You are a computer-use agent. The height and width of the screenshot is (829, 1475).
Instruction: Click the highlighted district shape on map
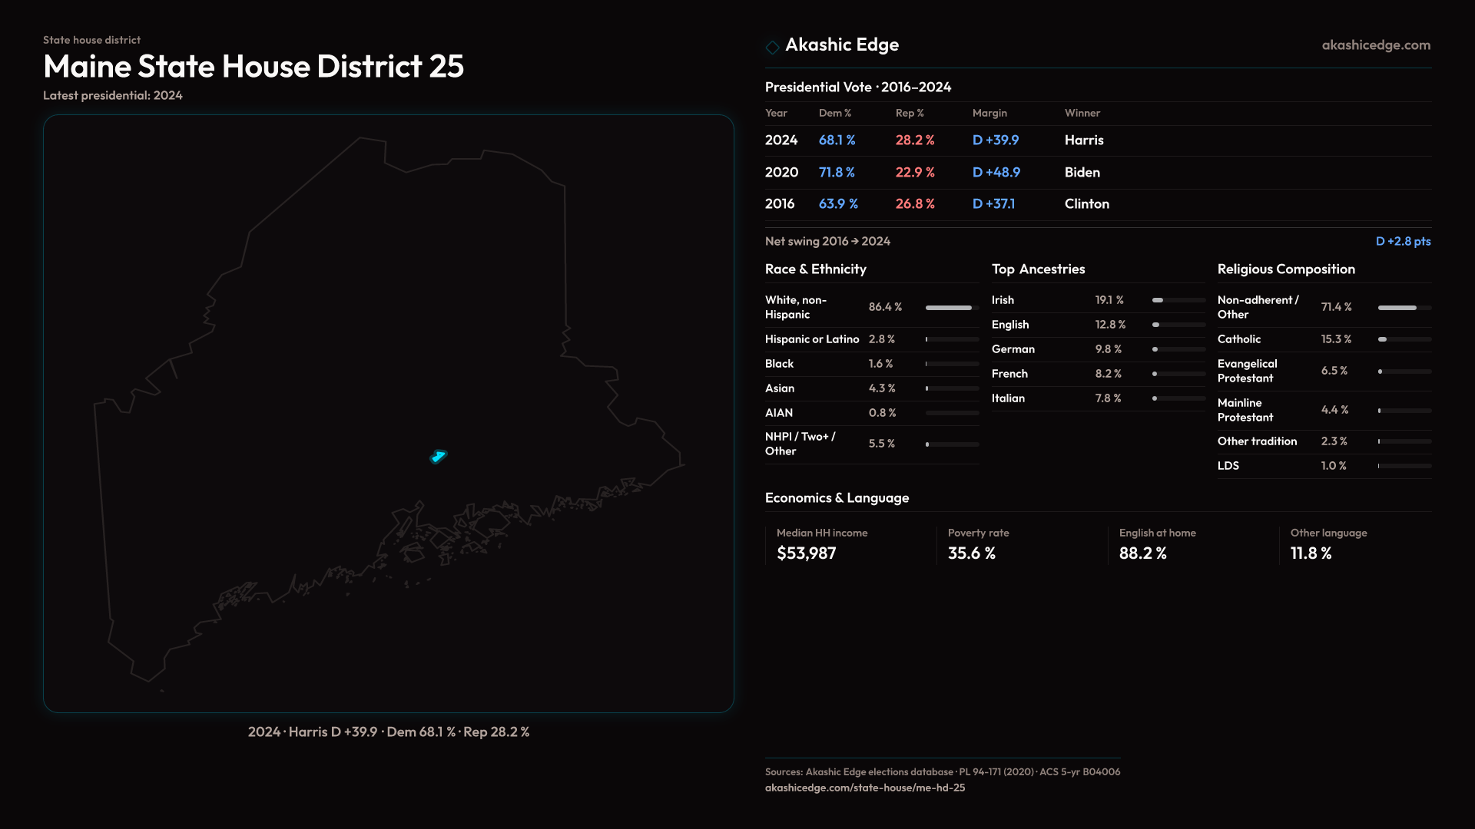[439, 457]
